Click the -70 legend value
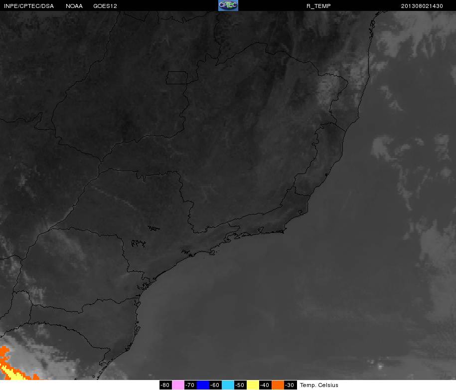The image size is (456, 390). (190, 385)
